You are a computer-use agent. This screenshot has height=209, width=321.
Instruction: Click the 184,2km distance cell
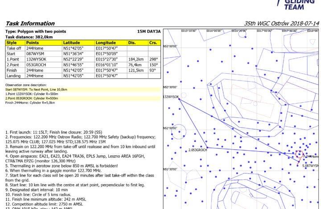[x=136, y=59]
